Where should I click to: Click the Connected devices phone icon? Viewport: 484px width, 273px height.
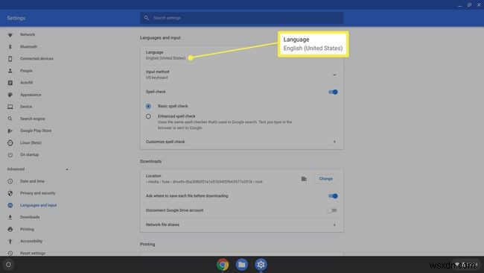[10, 59]
